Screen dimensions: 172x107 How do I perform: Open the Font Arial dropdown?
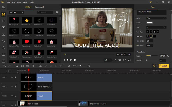click(x=156, y=18)
